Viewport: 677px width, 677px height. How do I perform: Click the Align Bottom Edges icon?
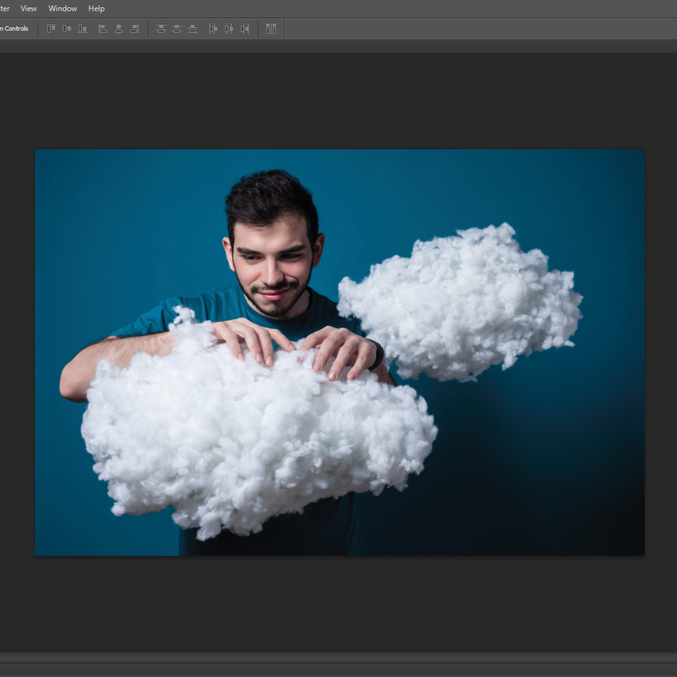[x=82, y=29]
